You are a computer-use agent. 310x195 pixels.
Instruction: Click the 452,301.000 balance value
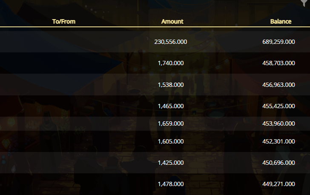pos(278,141)
